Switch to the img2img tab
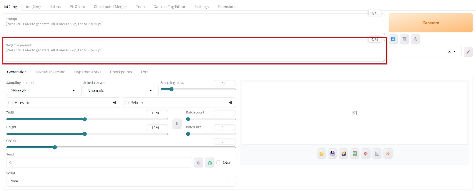 coord(34,7)
